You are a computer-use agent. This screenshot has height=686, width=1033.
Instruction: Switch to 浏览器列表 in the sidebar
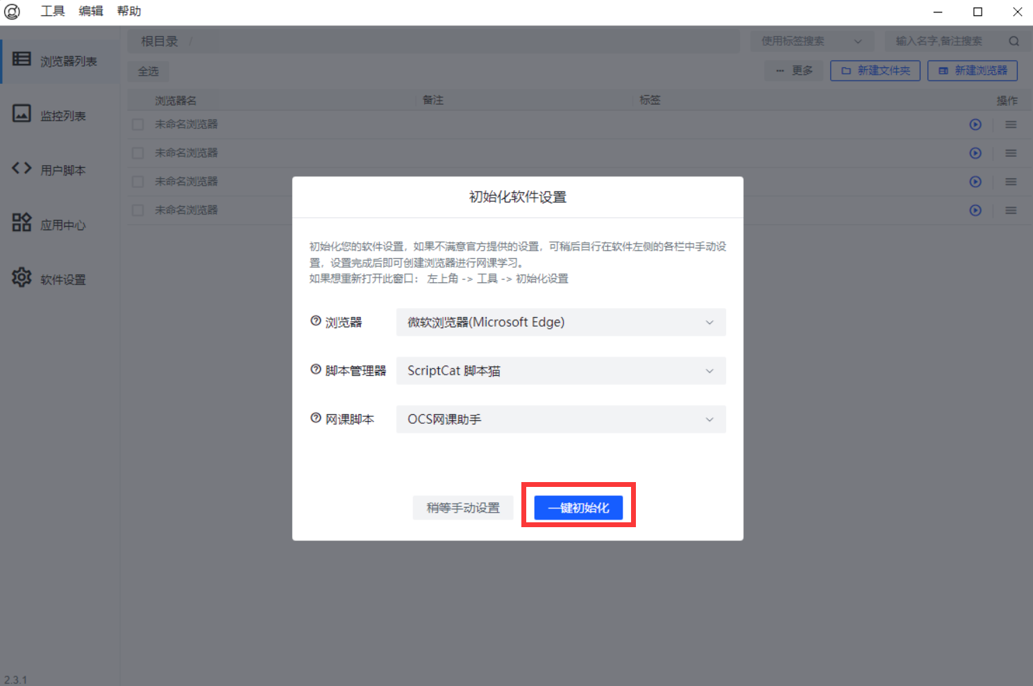click(x=61, y=61)
